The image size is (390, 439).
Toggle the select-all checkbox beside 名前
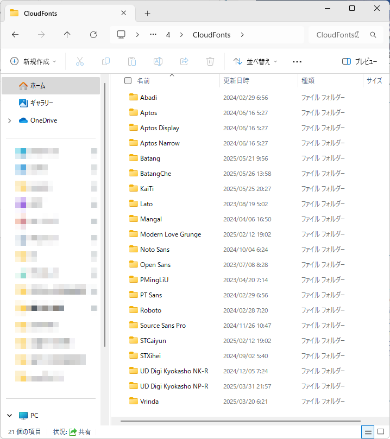coord(128,81)
